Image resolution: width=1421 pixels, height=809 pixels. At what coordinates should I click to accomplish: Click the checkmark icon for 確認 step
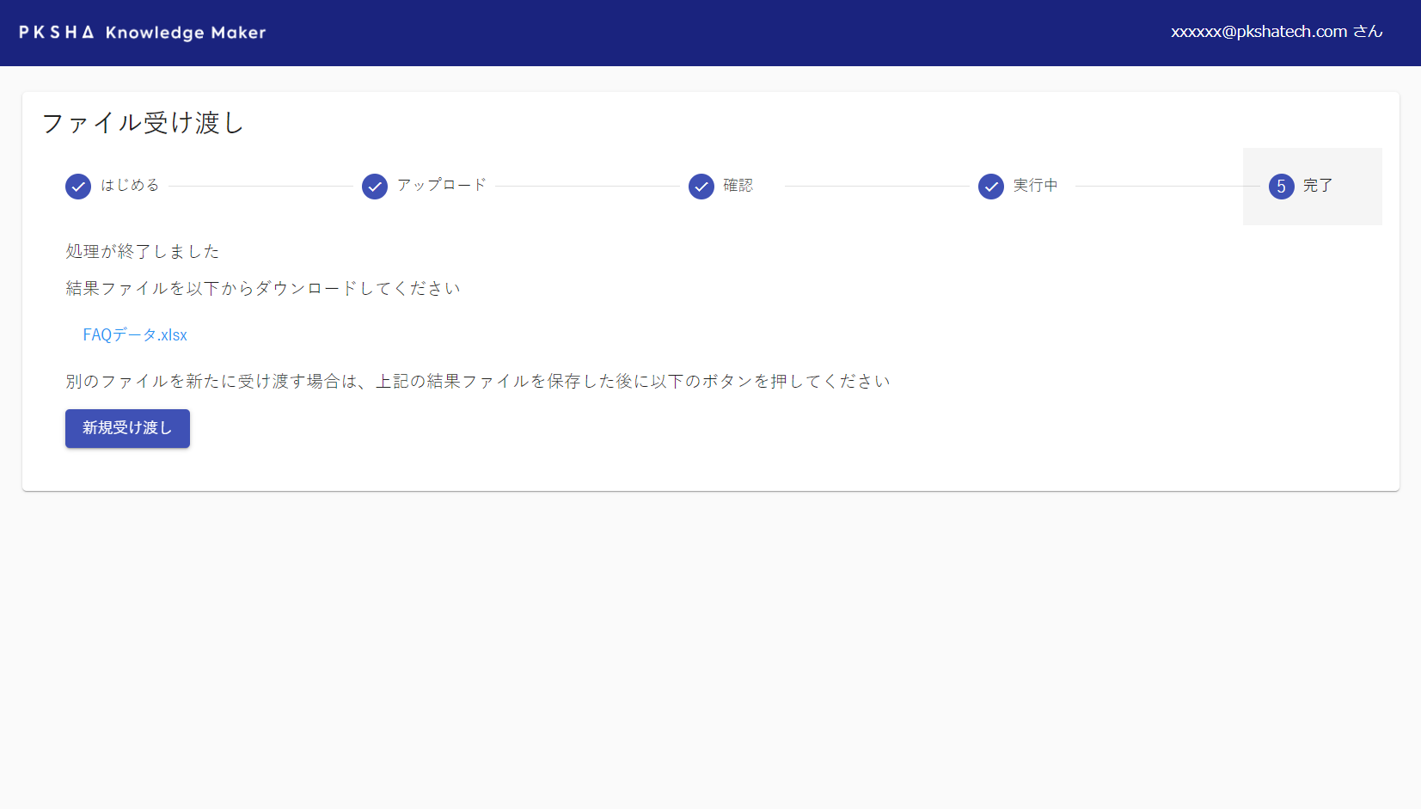click(701, 187)
